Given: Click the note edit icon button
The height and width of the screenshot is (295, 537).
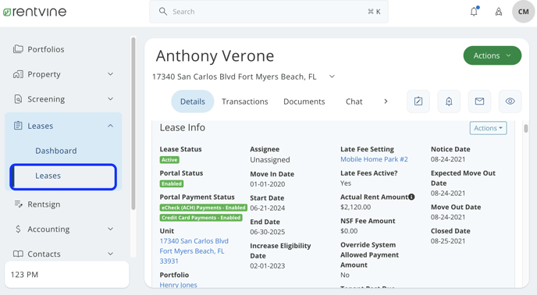Looking at the screenshot, I should (418, 101).
